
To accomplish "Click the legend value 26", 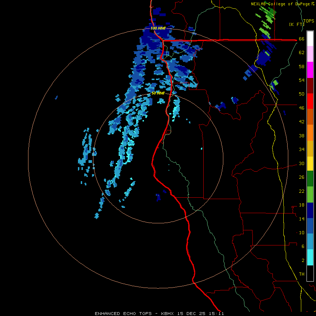I will [x=302, y=177].
